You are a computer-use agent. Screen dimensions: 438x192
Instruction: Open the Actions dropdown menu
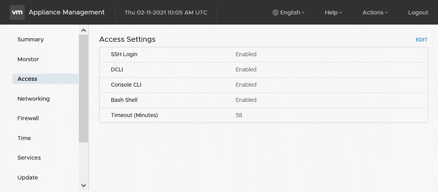[375, 12]
